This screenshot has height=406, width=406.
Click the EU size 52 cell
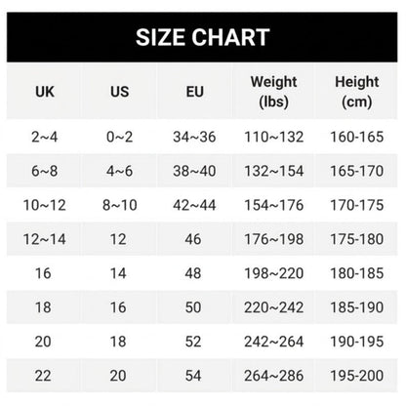(x=194, y=342)
